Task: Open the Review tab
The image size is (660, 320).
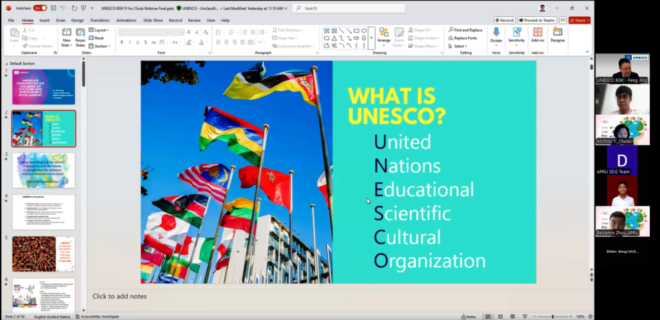Action: pyautogui.click(x=194, y=20)
